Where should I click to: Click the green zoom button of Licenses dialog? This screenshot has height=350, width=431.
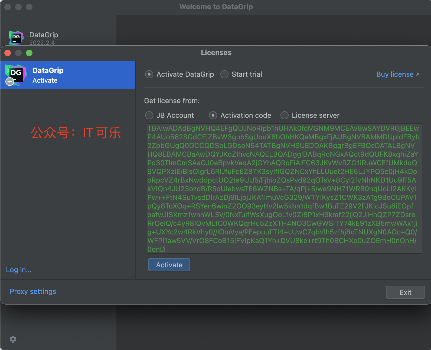(29, 53)
